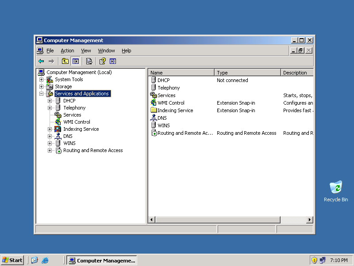
Task: Click the security shield tray icon
Action: pos(314,260)
